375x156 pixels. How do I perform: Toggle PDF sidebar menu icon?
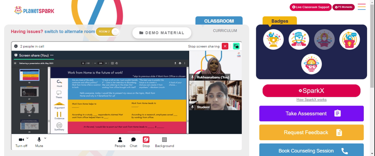point(15,63)
